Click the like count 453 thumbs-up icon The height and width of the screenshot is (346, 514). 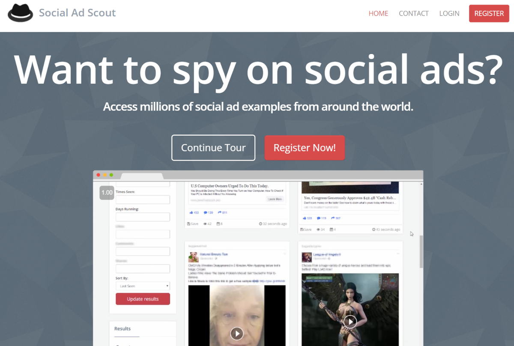click(191, 212)
